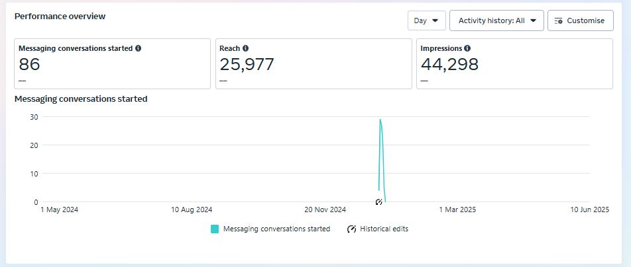Click the 10 Jun 2025 axis label
The width and height of the screenshot is (631, 267).
tap(590, 210)
